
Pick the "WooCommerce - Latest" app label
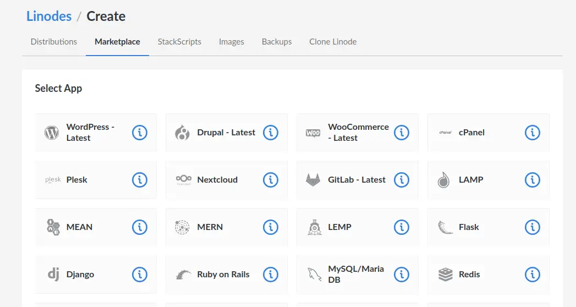pyautogui.click(x=358, y=132)
